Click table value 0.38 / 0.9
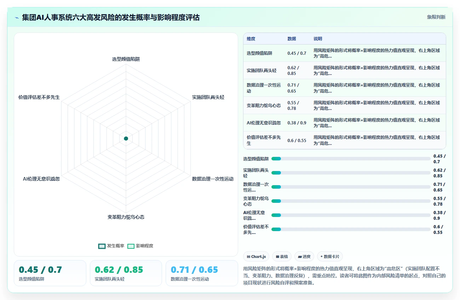This screenshot has height=300, width=460. click(297, 123)
